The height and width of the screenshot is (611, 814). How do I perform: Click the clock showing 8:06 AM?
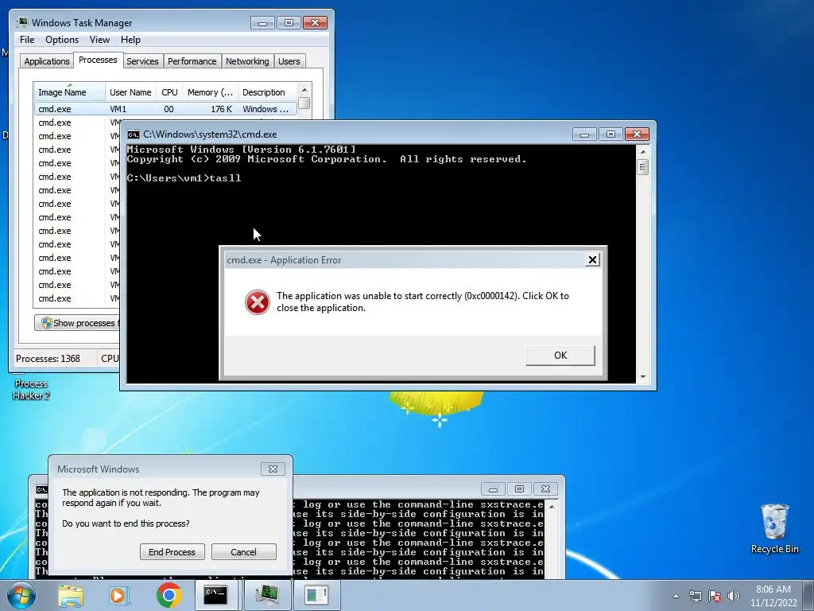coord(773,596)
